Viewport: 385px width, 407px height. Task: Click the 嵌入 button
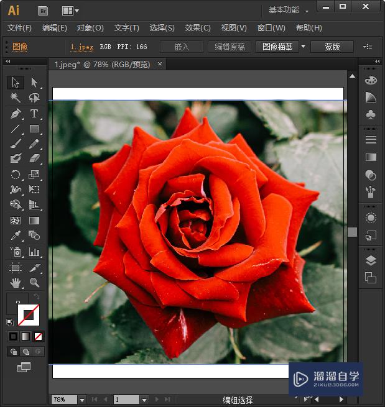tap(182, 47)
